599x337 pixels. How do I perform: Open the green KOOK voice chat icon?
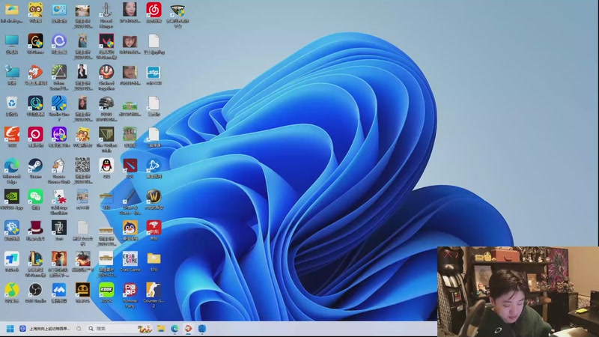pyautogui.click(x=106, y=290)
